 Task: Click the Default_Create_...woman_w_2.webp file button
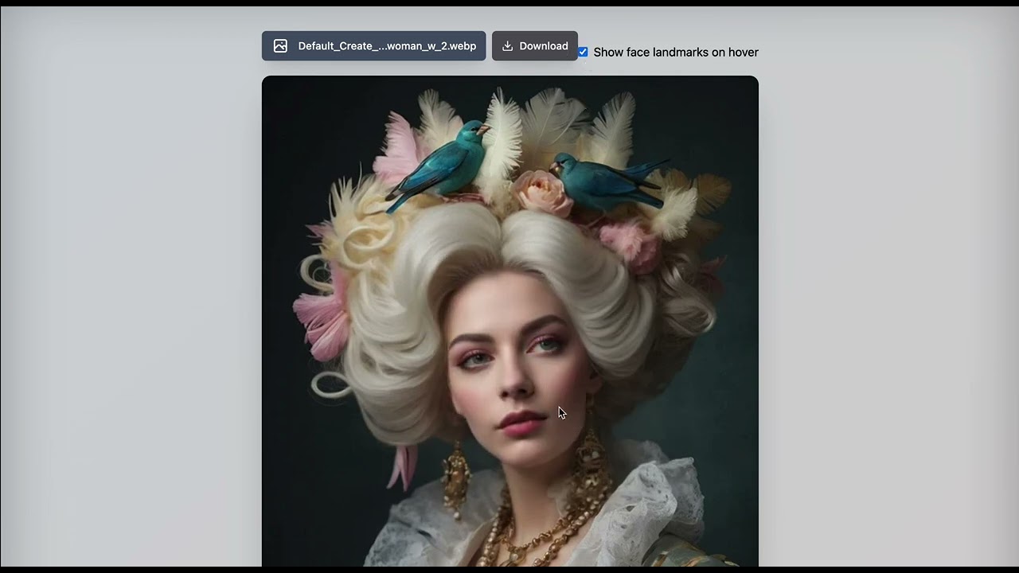(x=373, y=46)
